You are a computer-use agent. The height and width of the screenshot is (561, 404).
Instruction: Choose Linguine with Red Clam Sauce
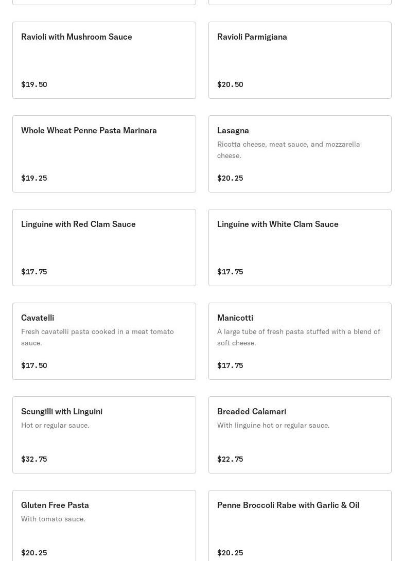(104, 247)
